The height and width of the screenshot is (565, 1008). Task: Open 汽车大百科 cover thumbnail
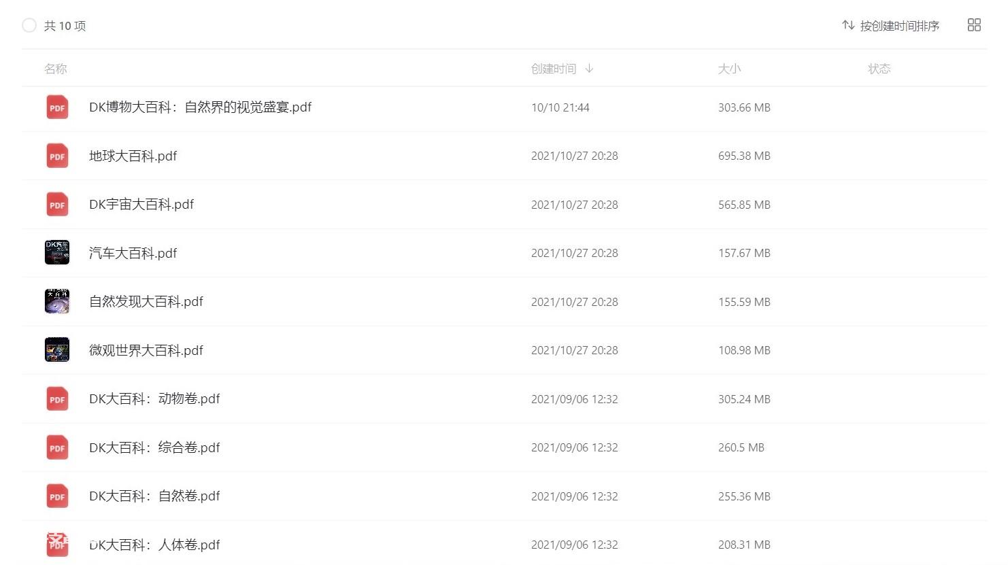57,253
